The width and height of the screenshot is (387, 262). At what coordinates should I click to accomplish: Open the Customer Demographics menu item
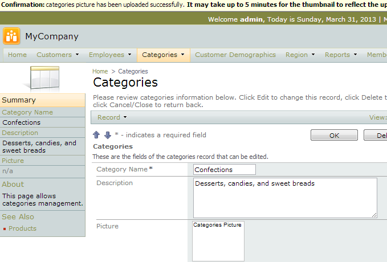coord(235,55)
